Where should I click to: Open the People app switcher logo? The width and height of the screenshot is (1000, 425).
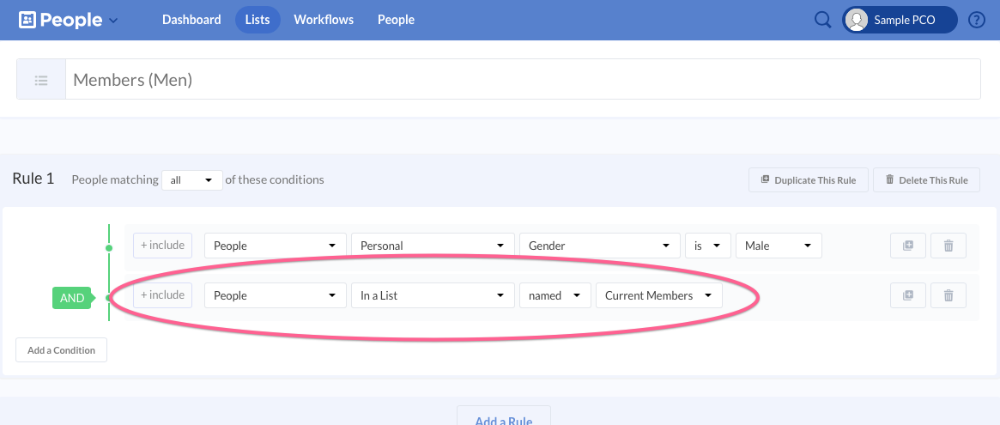click(69, 20)
